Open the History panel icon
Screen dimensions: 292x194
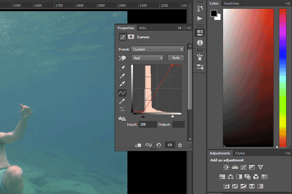(x=200, y=8)
